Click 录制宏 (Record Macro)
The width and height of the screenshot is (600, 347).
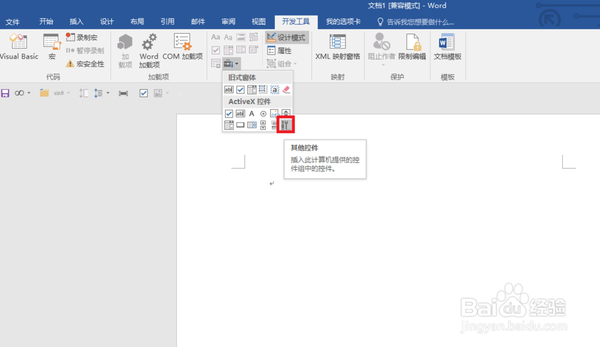[82, 37]
